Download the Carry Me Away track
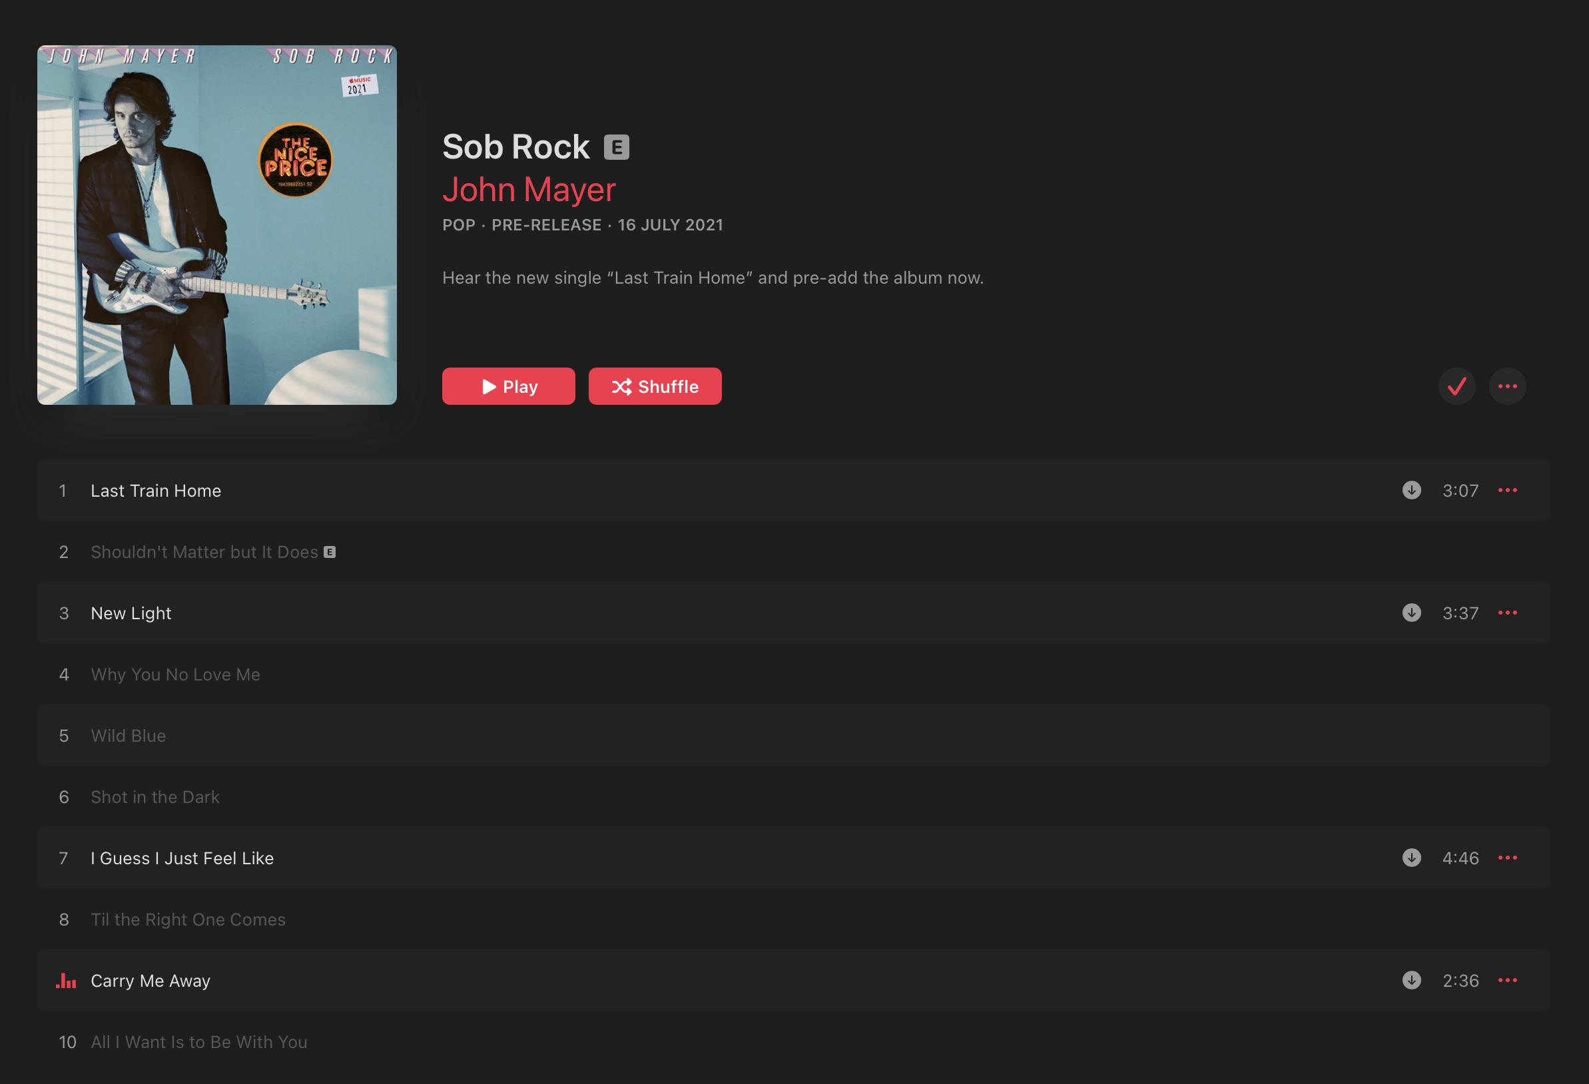 [x=1411, y=980]
